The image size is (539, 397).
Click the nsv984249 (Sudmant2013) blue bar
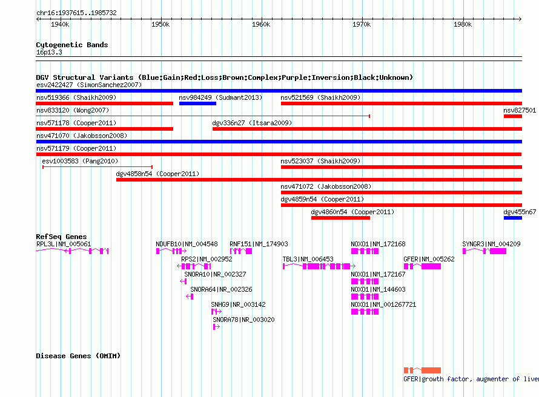pos(197,103)
